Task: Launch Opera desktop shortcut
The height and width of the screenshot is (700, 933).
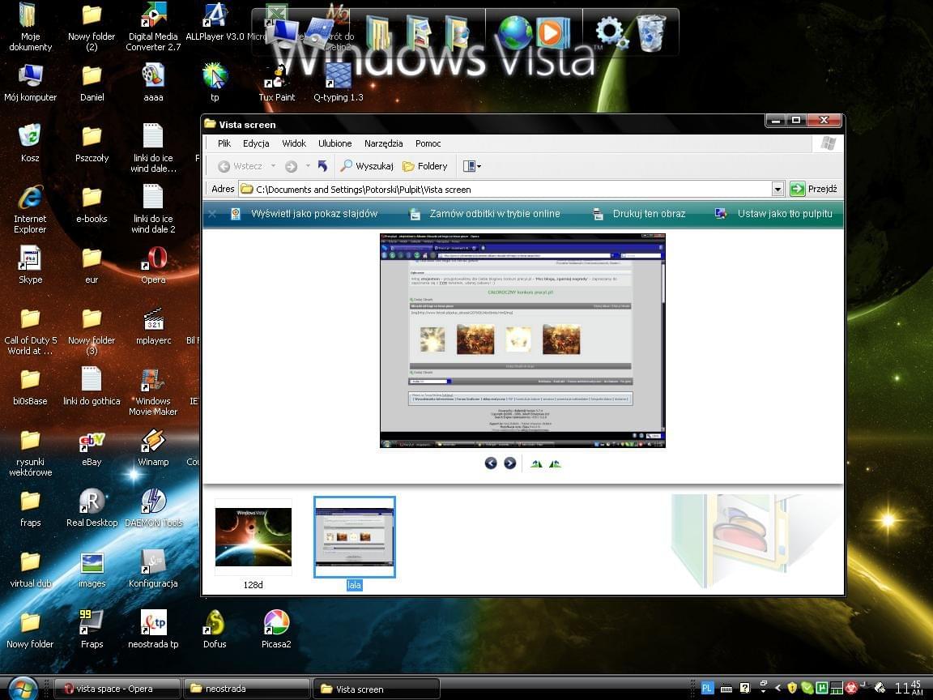Action: pyautogui.click(x=154, y=266)
